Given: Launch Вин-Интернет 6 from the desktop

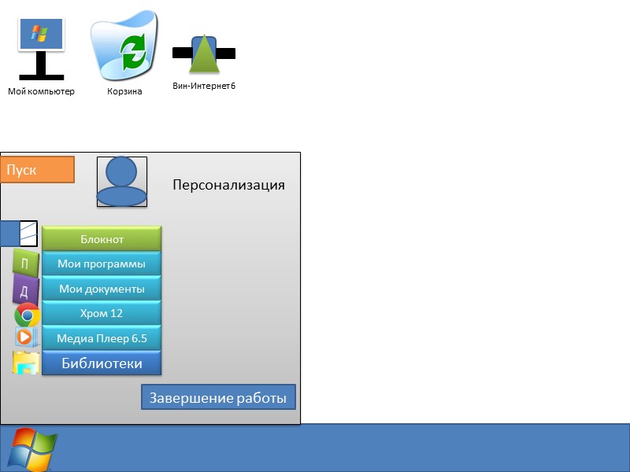Looking at the screenshot, I should (203, 51).
